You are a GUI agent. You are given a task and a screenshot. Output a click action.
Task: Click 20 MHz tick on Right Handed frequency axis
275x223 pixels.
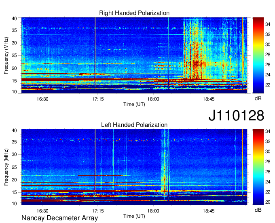coord(15,68)
